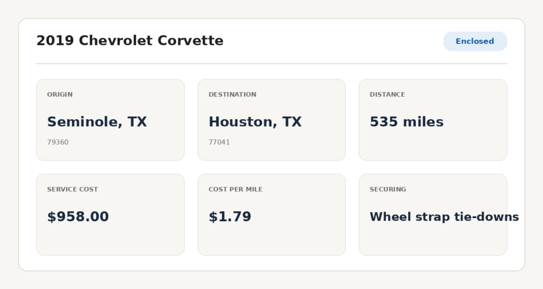Screen dimensions: 543x289
Task: Select the destination ZIP code 77041
Action: [x=219, y=142]
